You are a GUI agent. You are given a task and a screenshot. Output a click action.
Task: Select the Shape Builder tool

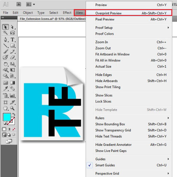pos(5,76)
